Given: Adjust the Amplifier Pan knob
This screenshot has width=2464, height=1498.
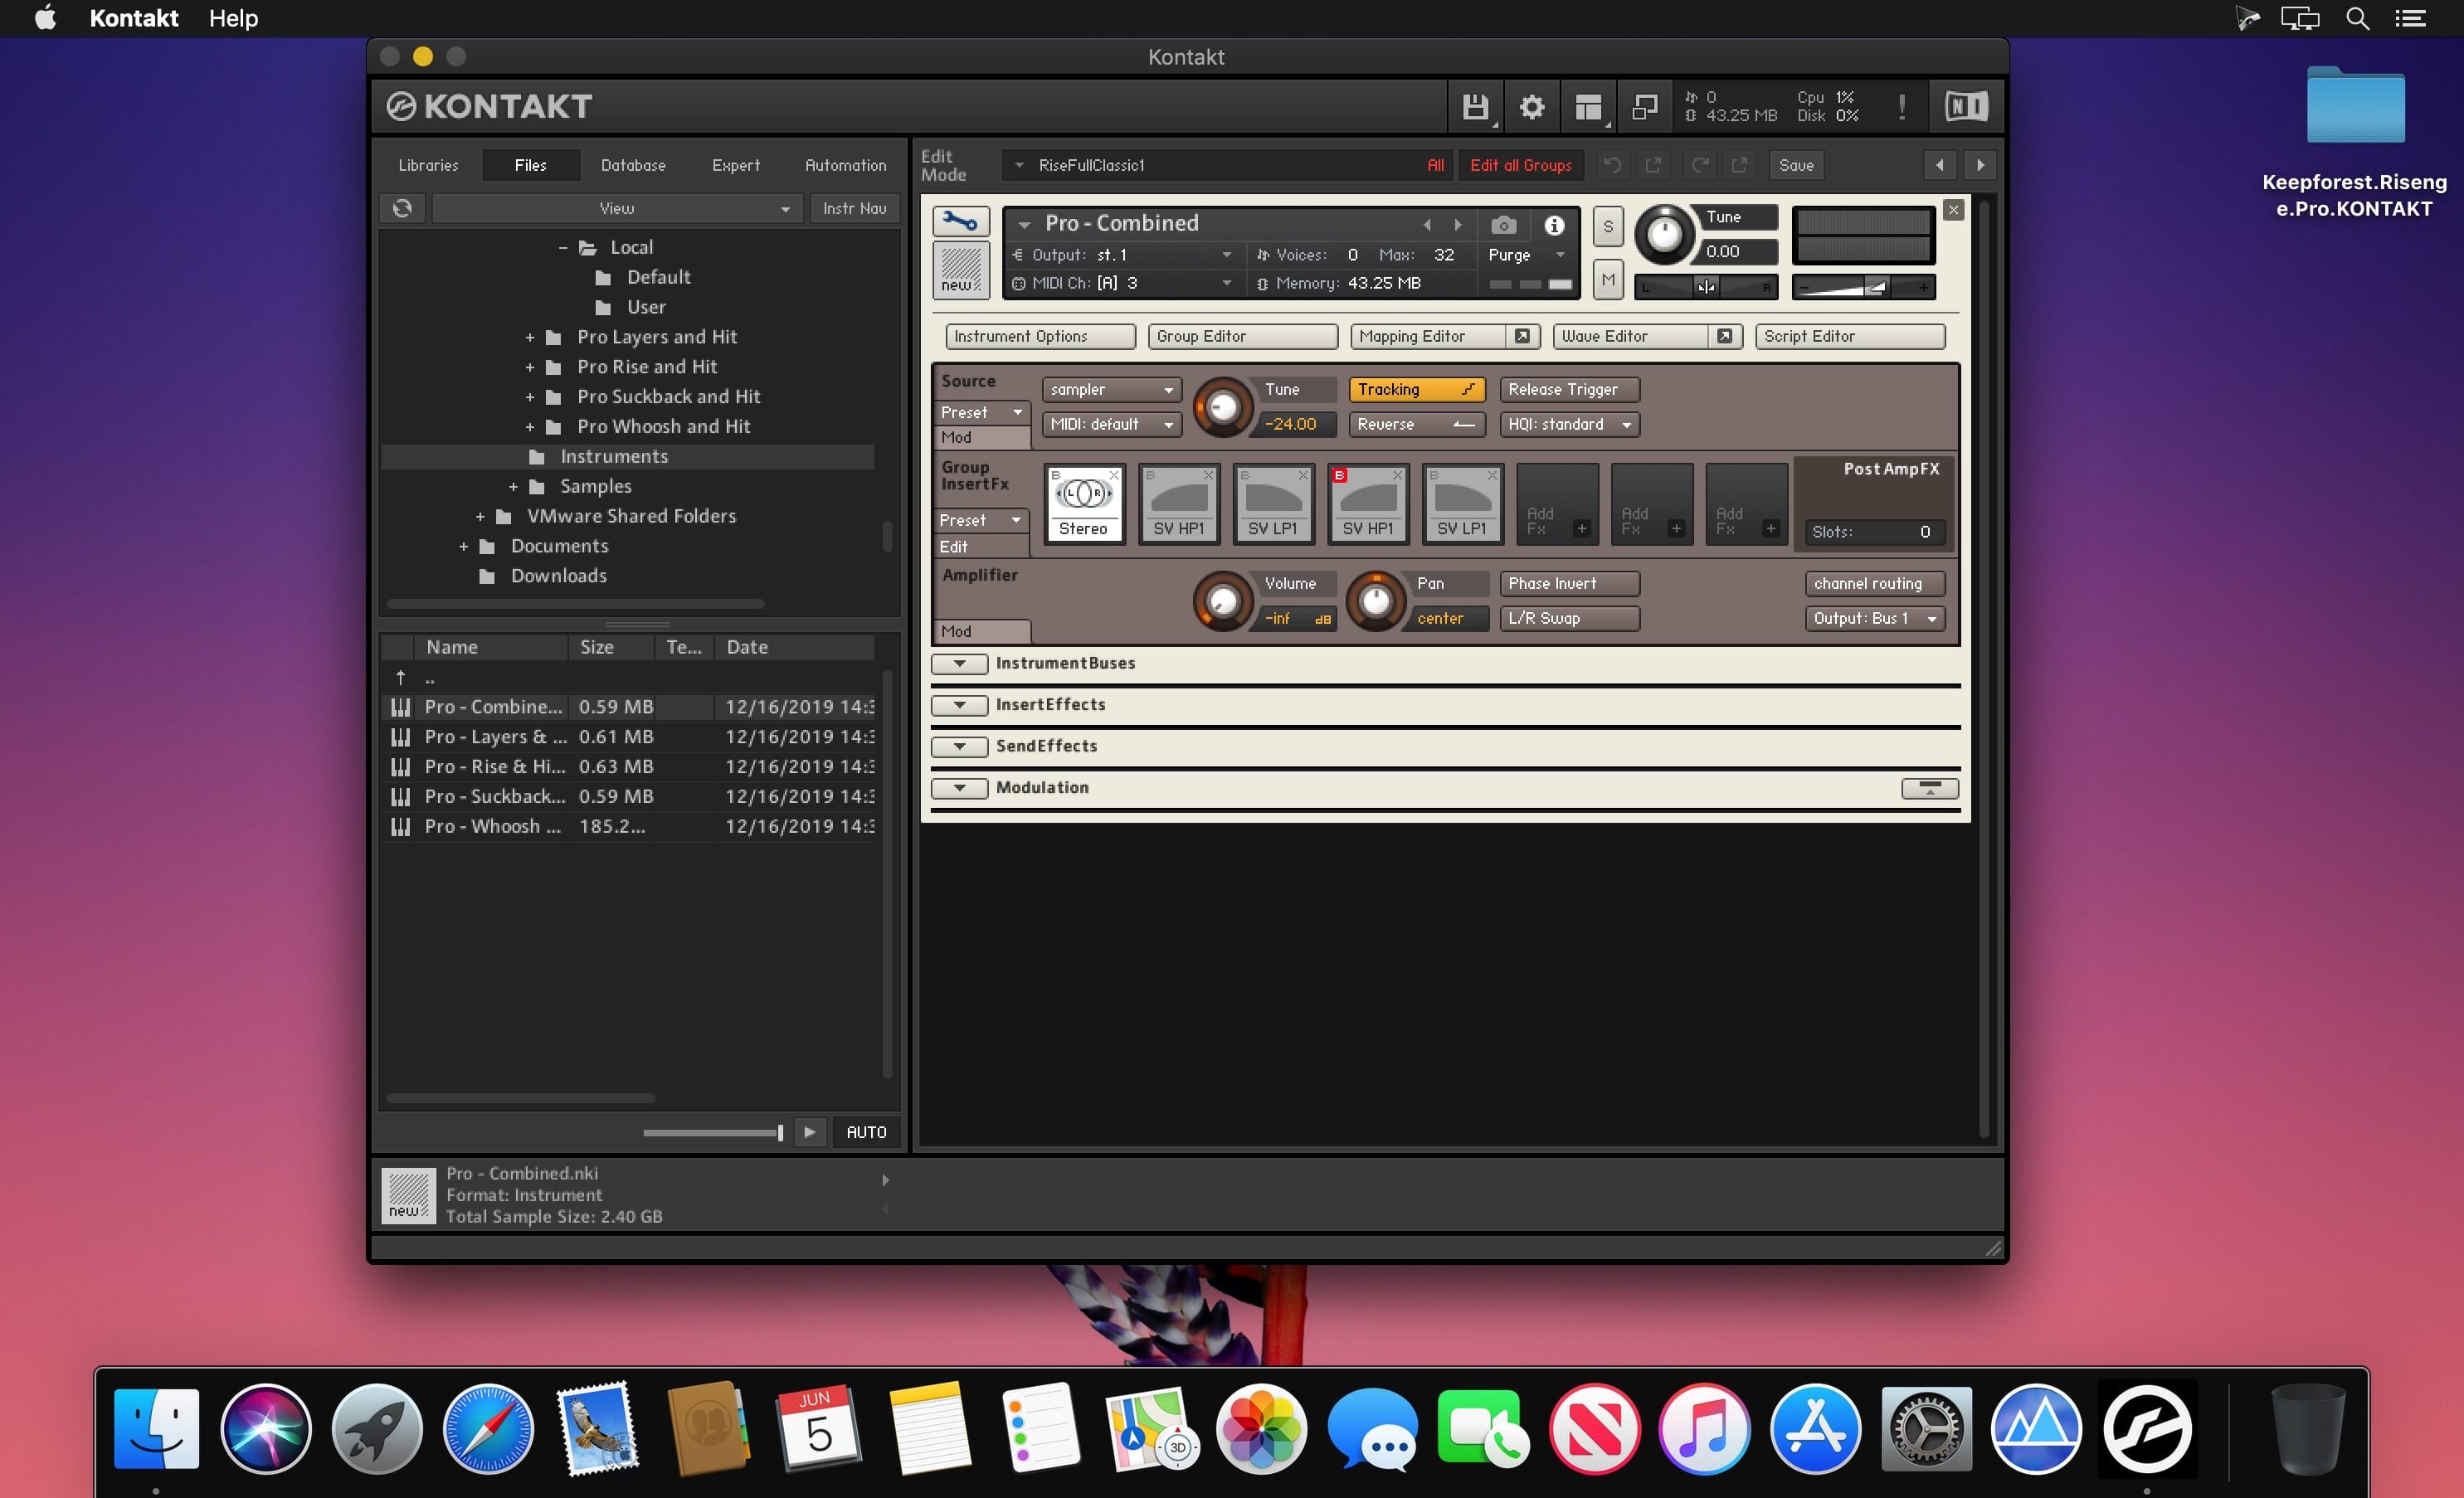Looking at the screenshot, I should tap(1375, 601).
